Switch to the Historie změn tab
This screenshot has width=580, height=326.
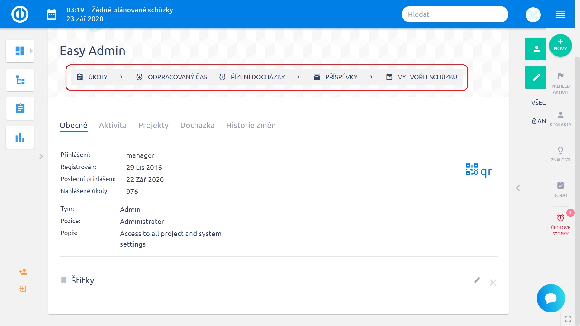pyautogui.click(x=251, y=125)
